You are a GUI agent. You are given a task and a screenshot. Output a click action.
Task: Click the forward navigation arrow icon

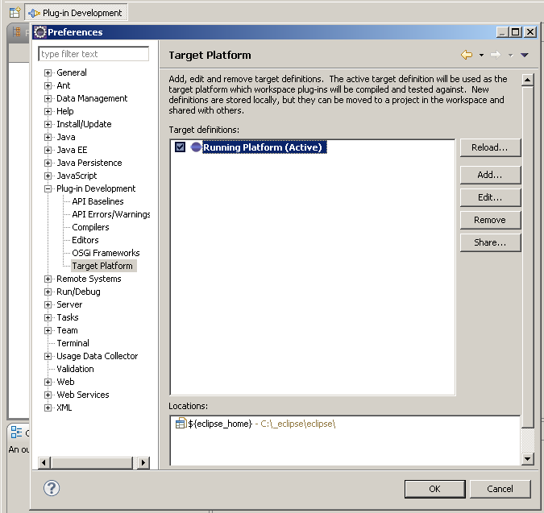pos(496,55)
